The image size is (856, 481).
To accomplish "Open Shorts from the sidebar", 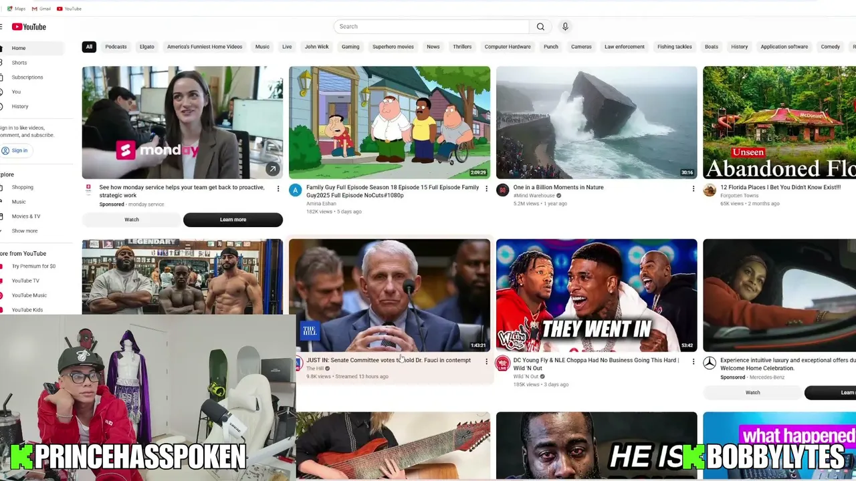I will [x=31, y=63].
